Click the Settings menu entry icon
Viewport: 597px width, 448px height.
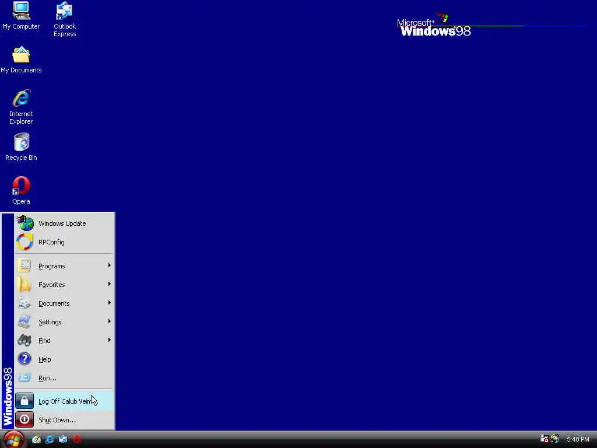(x=24, y=321)
